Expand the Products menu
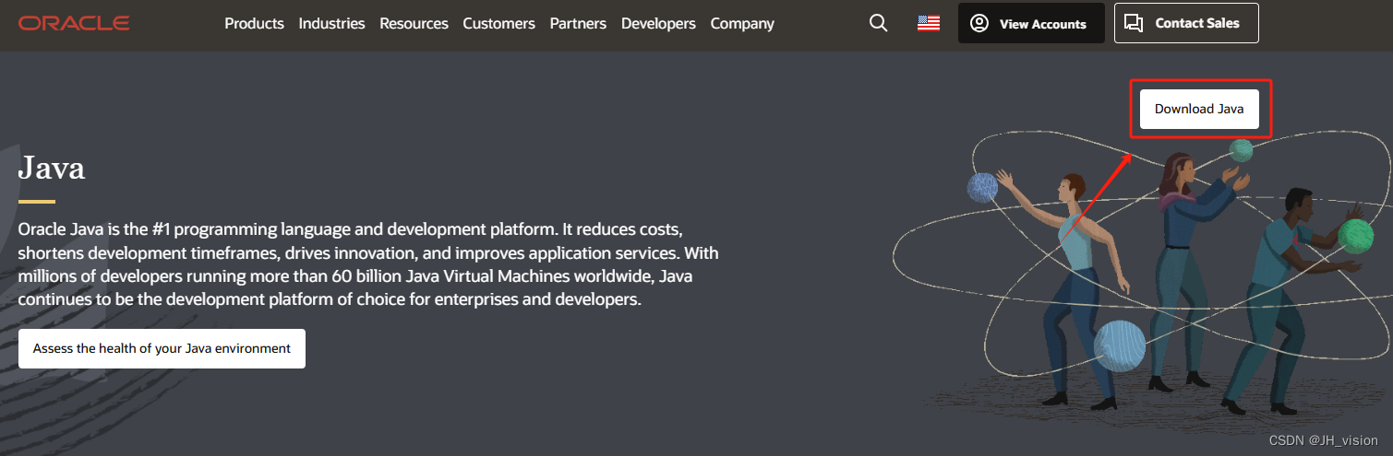Image resolution: width=1393 pixels, height=456 pixels. 255,24
